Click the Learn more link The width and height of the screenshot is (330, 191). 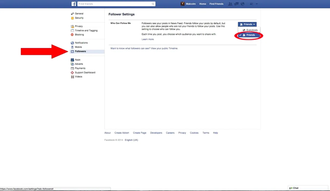coord(148,39)
